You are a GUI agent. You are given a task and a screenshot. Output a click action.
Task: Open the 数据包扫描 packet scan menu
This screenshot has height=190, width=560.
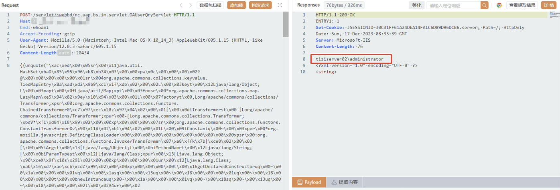tap(210, 5)
